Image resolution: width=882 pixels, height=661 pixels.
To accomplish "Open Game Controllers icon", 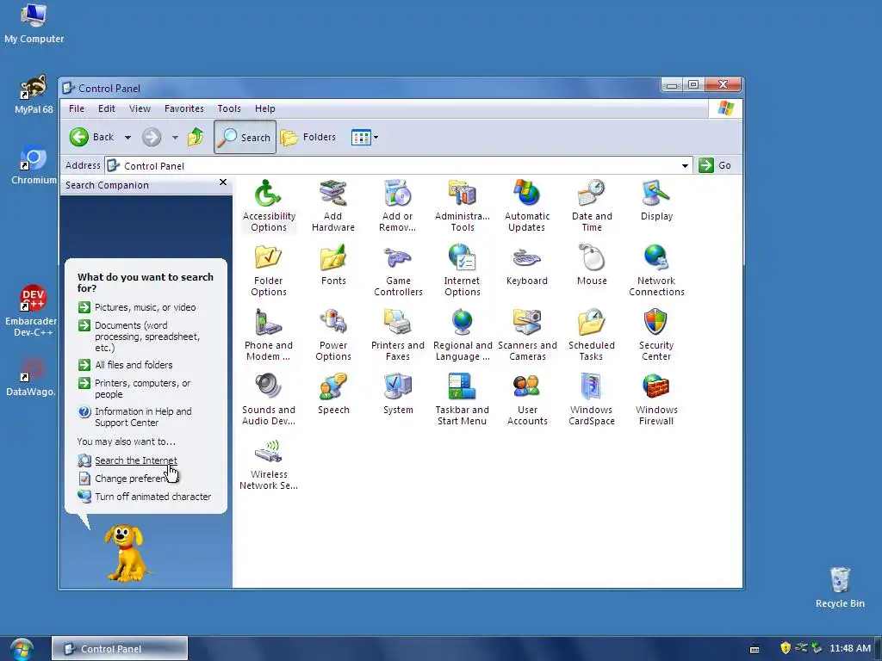I will [398, 269].
